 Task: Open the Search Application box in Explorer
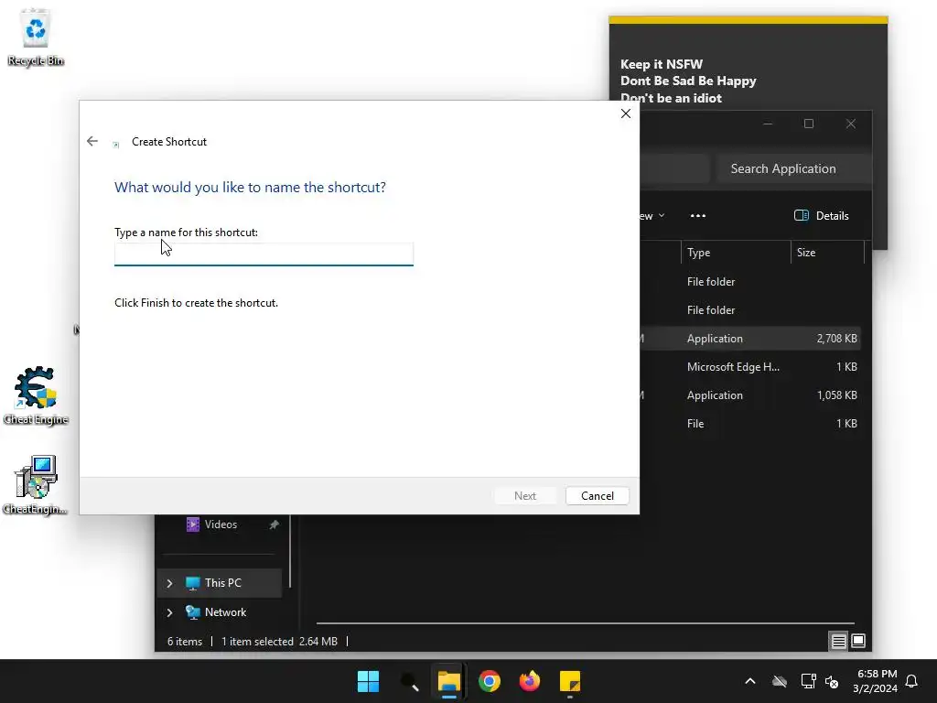tap(792, 168)
